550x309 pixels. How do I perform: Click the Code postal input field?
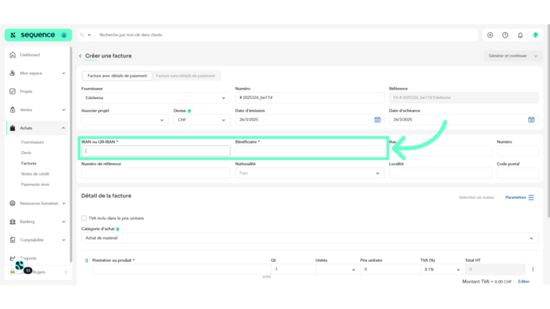pyautogui.click(x=517, y=173)
